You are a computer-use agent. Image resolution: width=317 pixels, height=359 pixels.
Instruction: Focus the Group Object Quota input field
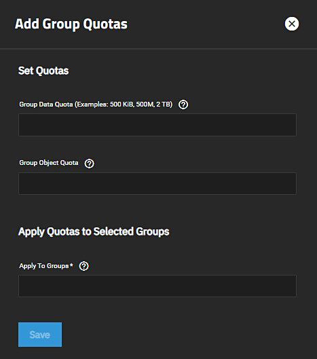[157, 183]
